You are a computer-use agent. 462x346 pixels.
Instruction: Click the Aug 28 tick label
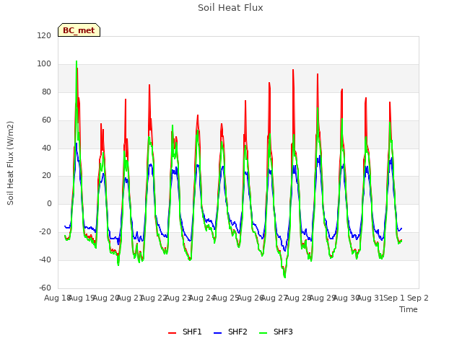[x=298, y=298]
